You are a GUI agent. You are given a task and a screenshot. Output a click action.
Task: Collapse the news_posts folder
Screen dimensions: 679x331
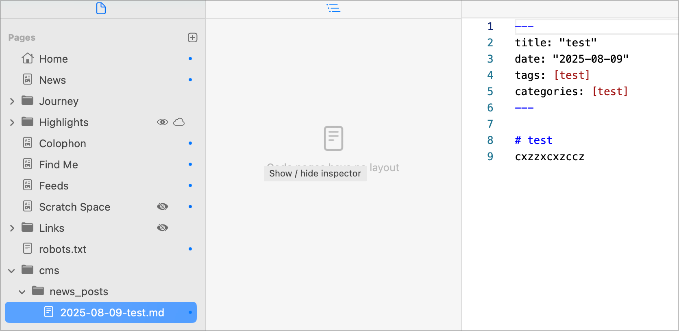[22, 292]
